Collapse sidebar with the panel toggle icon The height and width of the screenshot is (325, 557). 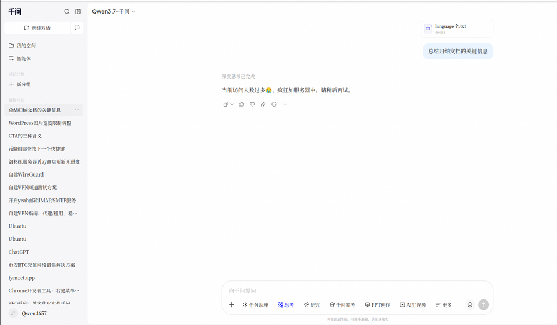coord(78,12)
